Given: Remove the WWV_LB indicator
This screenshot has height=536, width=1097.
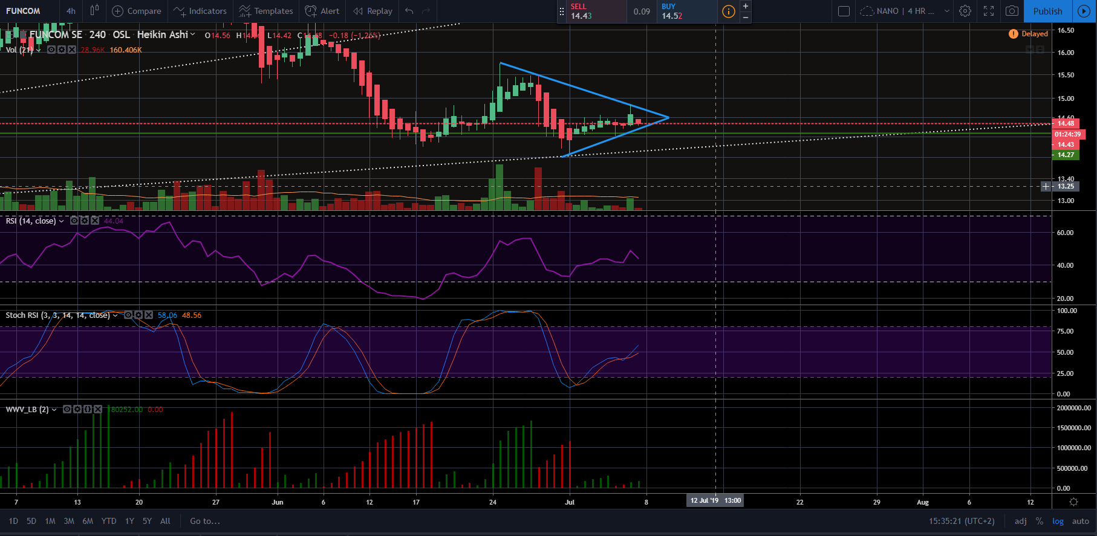Looking at the screenshot, I should tap(98, 409).
